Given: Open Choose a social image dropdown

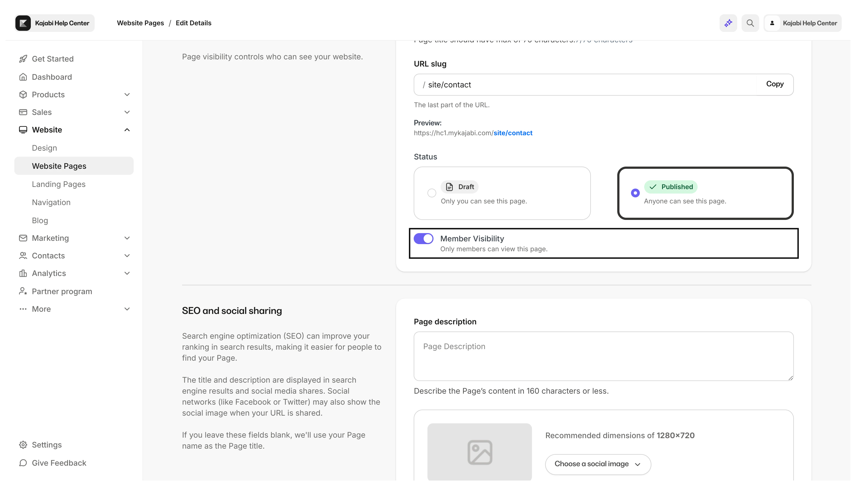Looking at the screenshot, I should click(598, 464).
